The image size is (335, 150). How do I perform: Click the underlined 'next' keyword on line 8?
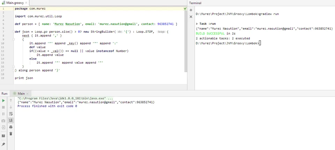click(25, 35)
